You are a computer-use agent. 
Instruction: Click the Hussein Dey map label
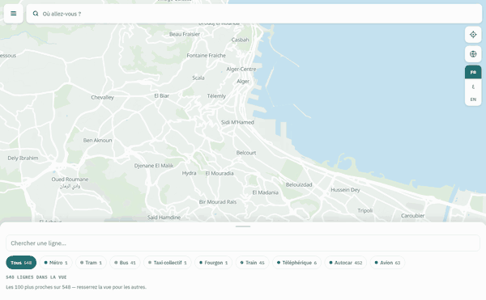[345, 190]
